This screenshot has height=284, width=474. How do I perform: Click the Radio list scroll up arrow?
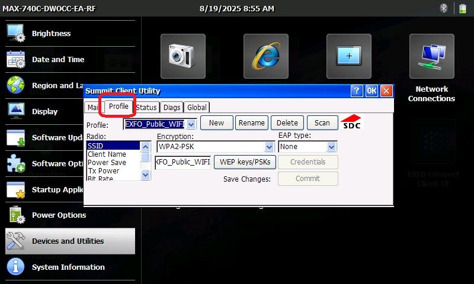pyautogui.click(x=145, y=147)
